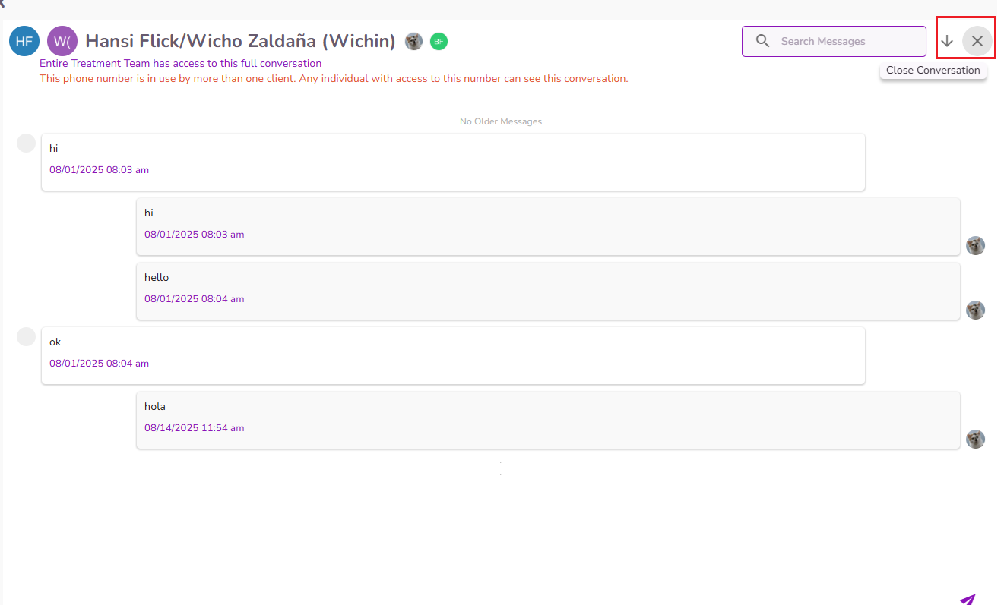Image resolution: width=1004 pixels, height=605 pixels.
Task: Click the Entire Treatment Team access notice
Action: point(180,63)
